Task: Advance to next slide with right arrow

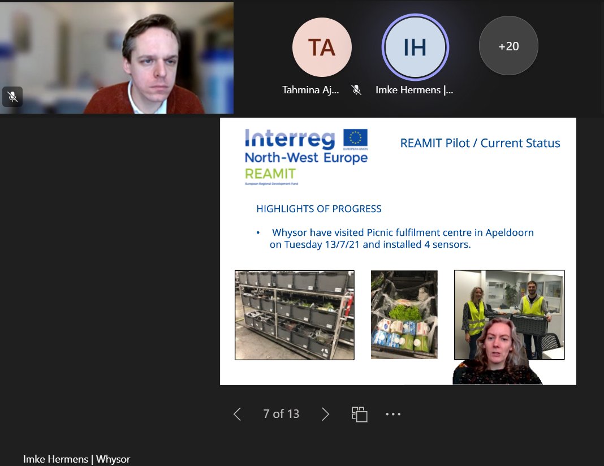Action: coord(326,415)
